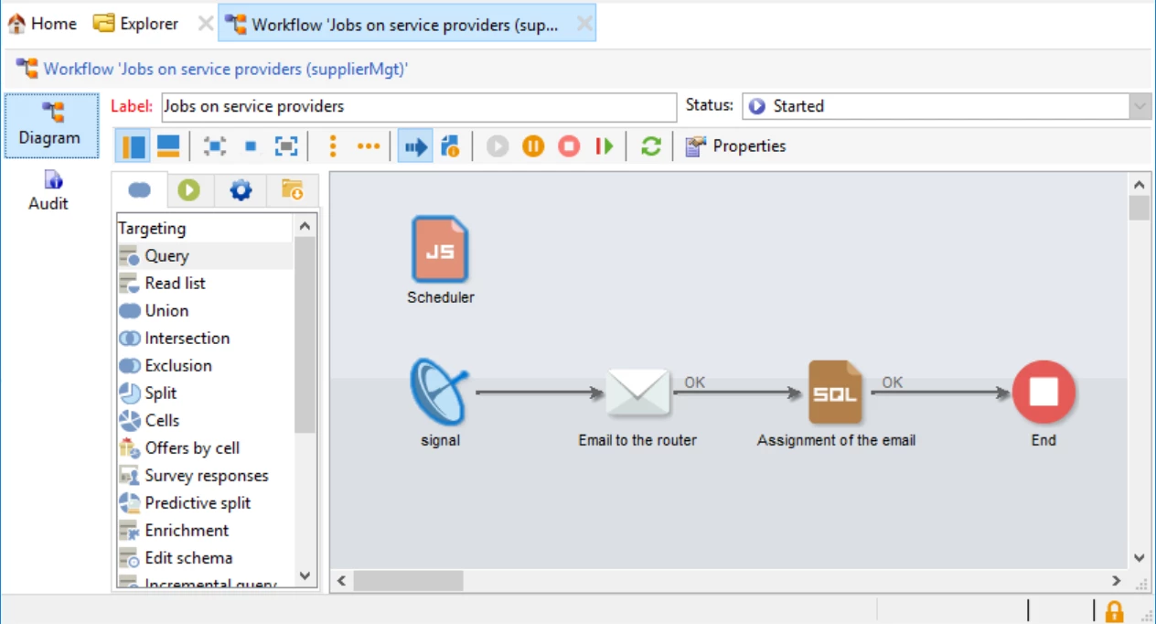1156x624 pixels.
Task: Click the restart workflow icon
Action: (x=604, y=146)
